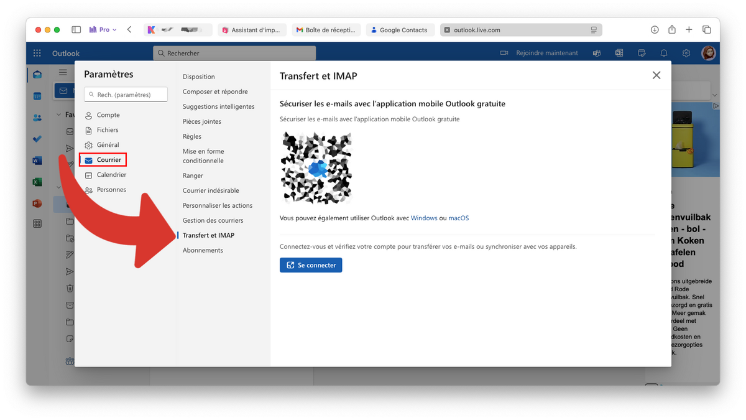Click the Rech. (paramètres) search field

click(126, 95)
